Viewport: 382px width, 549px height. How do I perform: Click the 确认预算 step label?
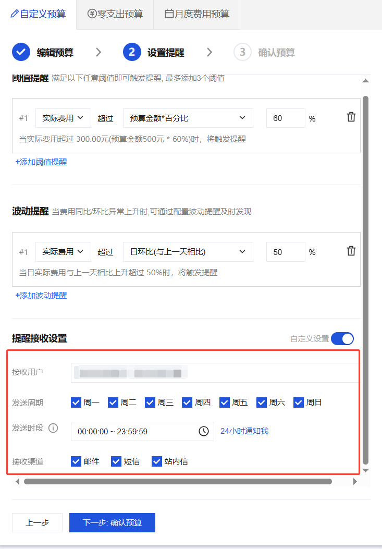276,53
